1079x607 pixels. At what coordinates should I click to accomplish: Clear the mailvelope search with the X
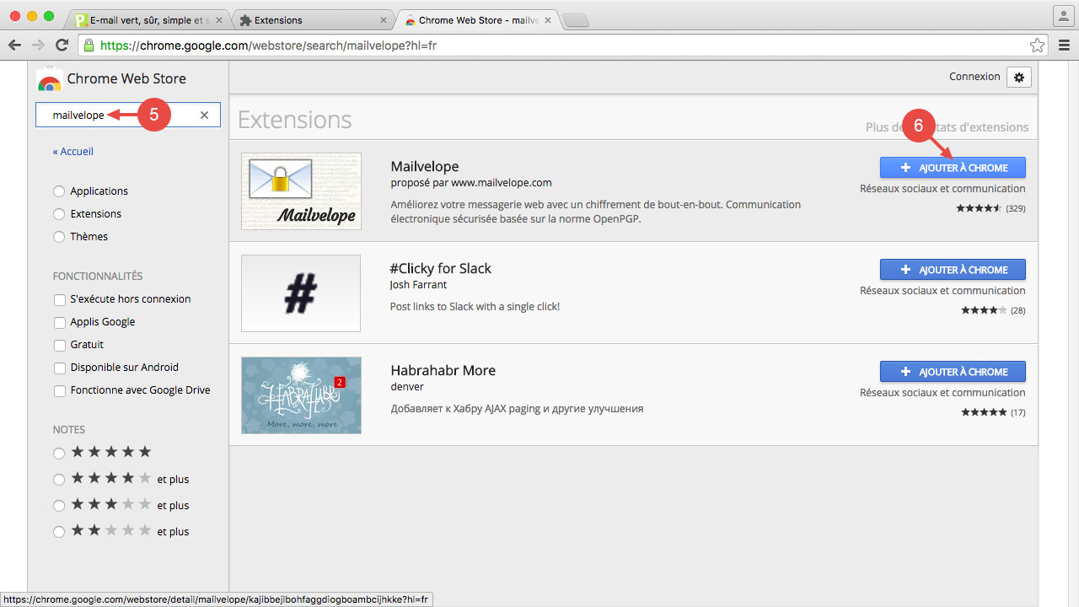(204, 115)
